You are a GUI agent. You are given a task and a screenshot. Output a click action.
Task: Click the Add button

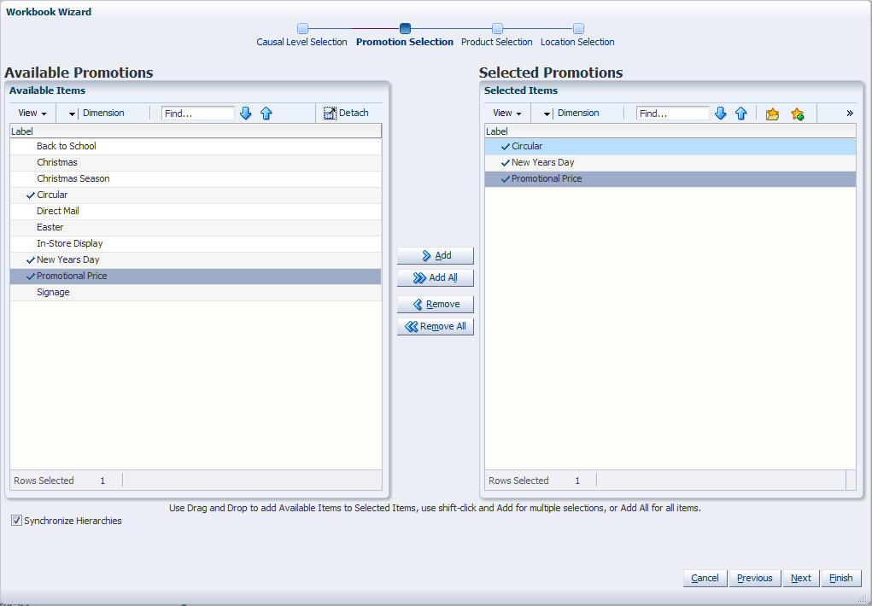[x=436, y=256]
